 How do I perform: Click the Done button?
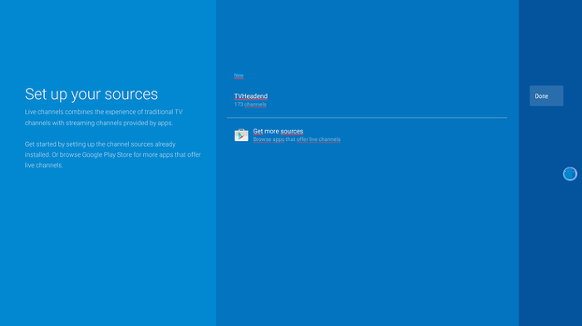546,96
